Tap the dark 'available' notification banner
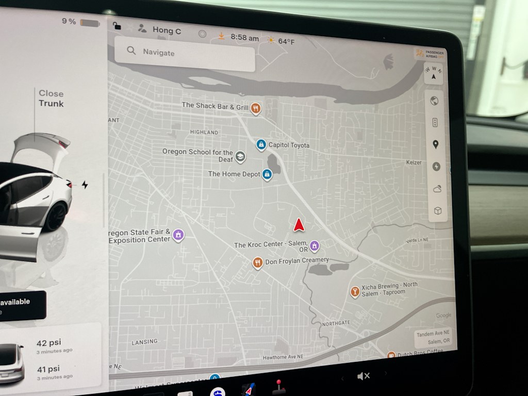Screen dimensions: 528x396 pyautogui.click(x=22, y=305)
